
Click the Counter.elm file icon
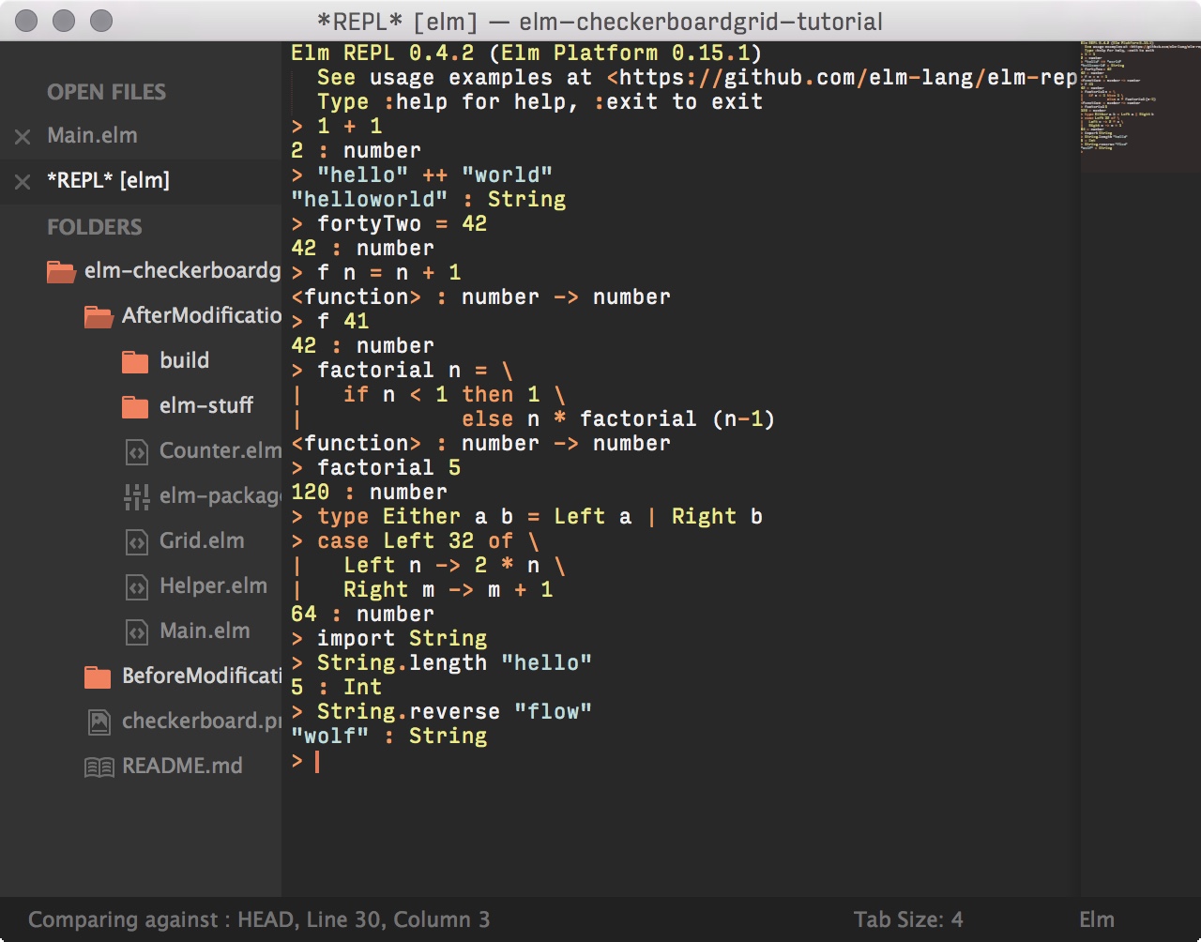click(136, 450)
